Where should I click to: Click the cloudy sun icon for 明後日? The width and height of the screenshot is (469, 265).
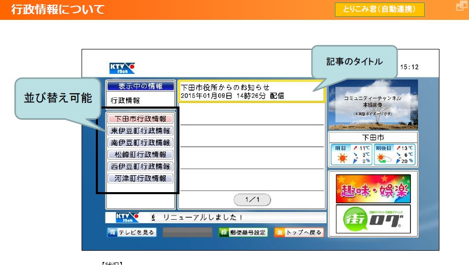click(382, 158)
